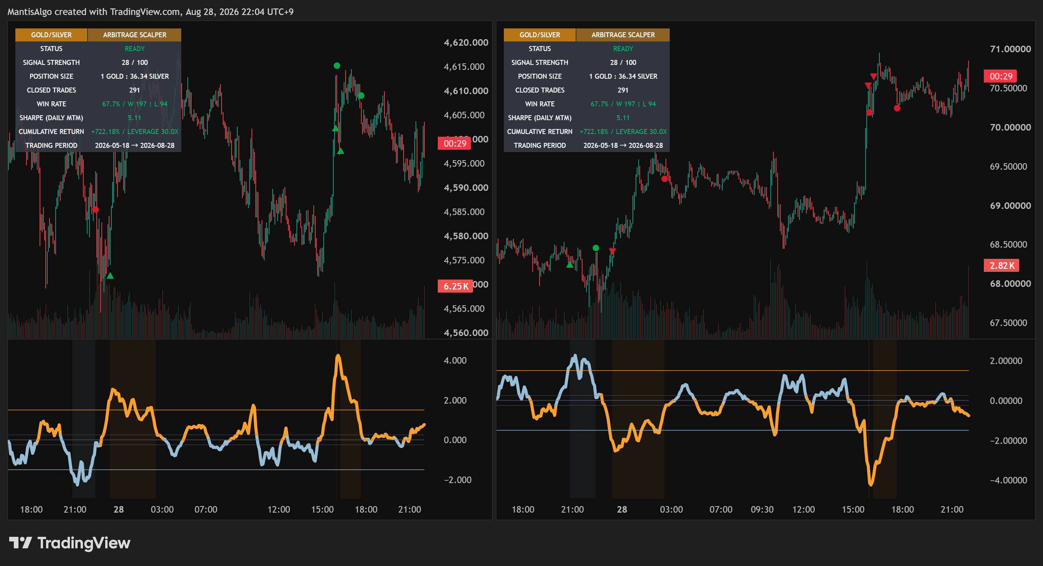This screenshot has height=566, width=1043.
Task: Click the TradingView logo at the bottom
Action: click(x=70, y=543)
